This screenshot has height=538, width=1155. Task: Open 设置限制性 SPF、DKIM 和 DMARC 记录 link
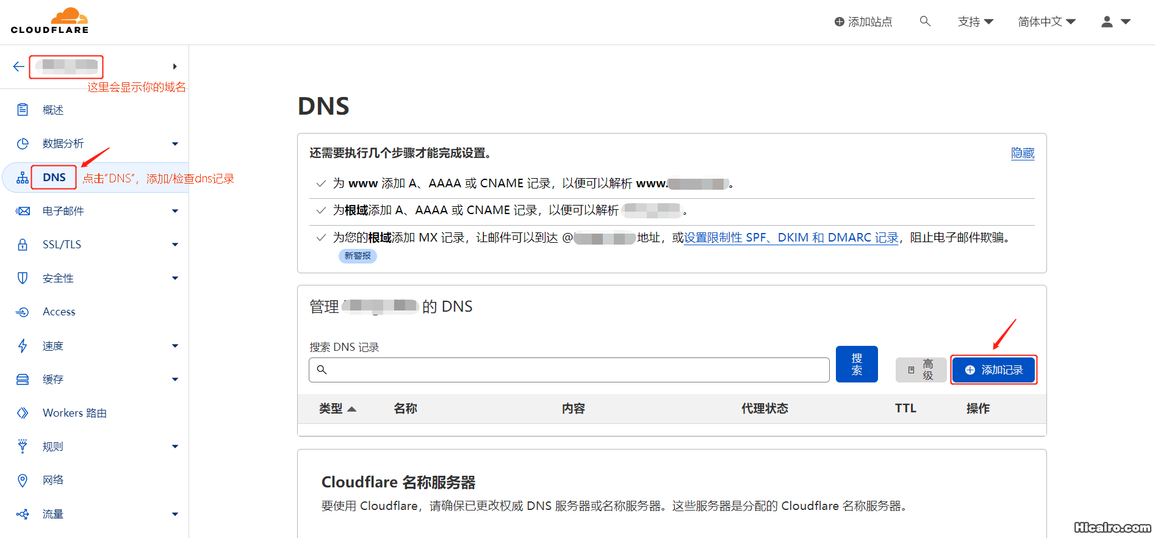coord(791,237)
